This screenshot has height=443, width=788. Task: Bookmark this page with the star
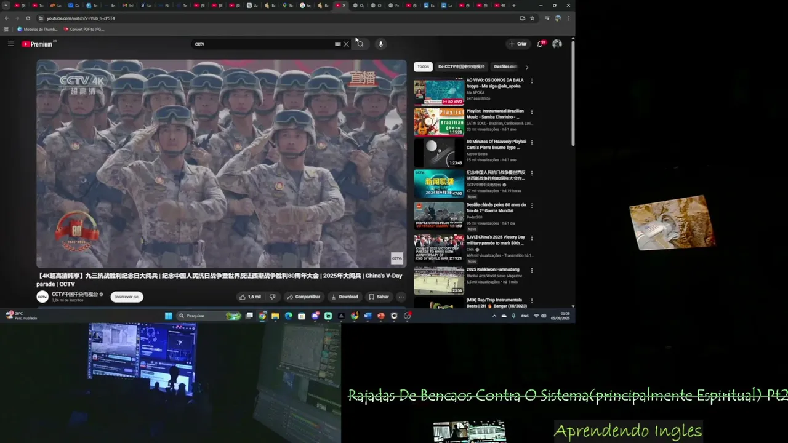pyautogui.click(x=532, y=18)
